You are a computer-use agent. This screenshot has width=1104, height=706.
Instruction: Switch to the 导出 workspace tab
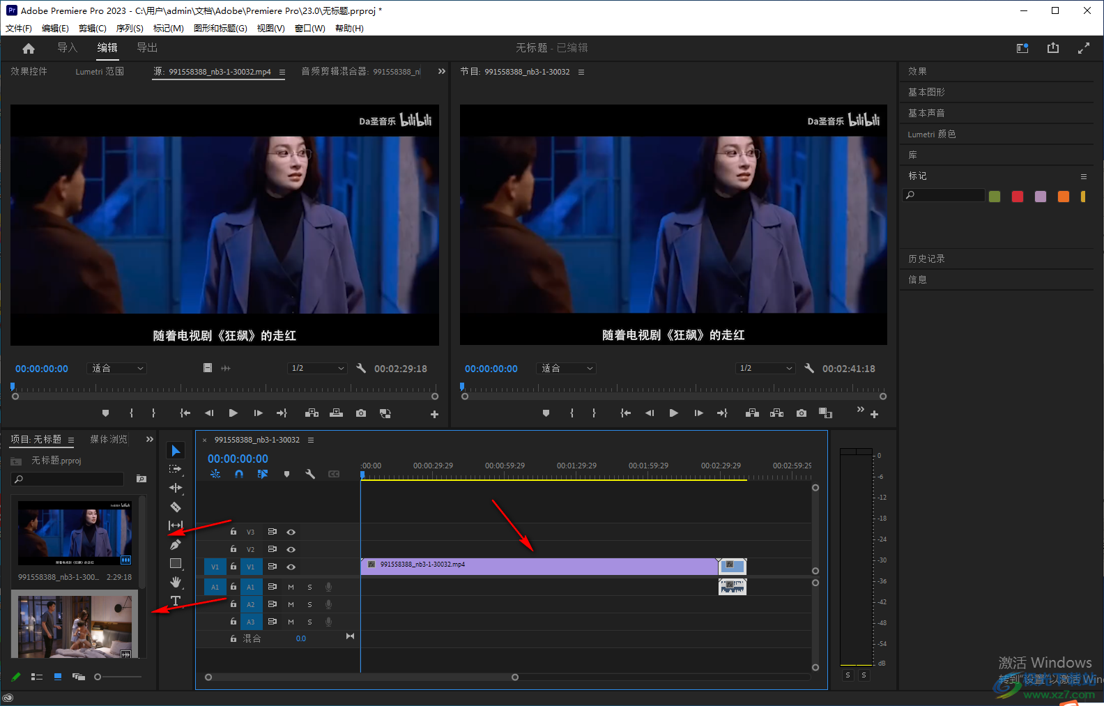tap(147, 47)
